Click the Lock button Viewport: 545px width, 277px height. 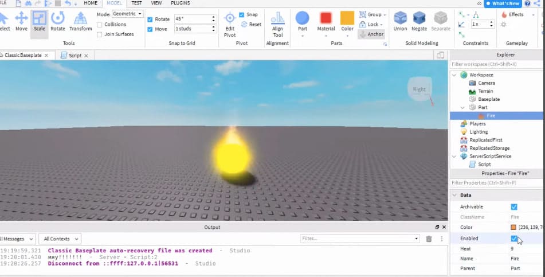tap(371, 24)
